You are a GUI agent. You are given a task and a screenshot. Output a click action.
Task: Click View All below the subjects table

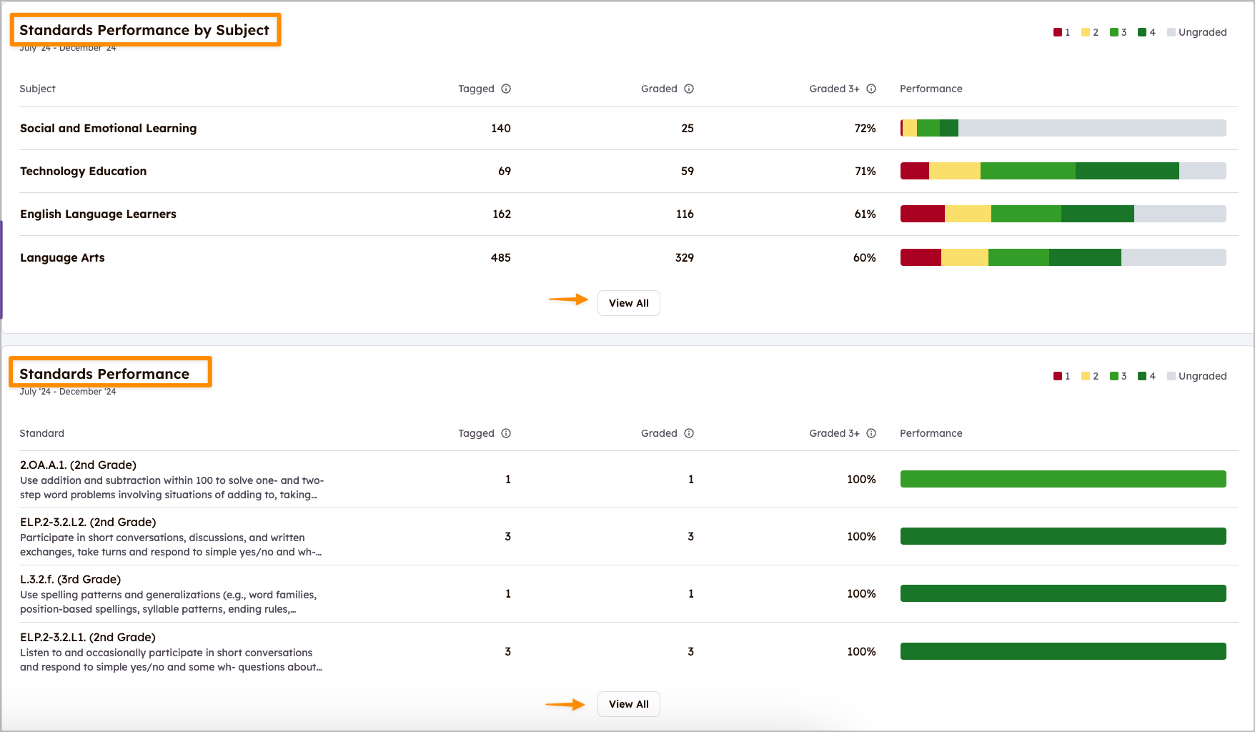click(628, 302)
